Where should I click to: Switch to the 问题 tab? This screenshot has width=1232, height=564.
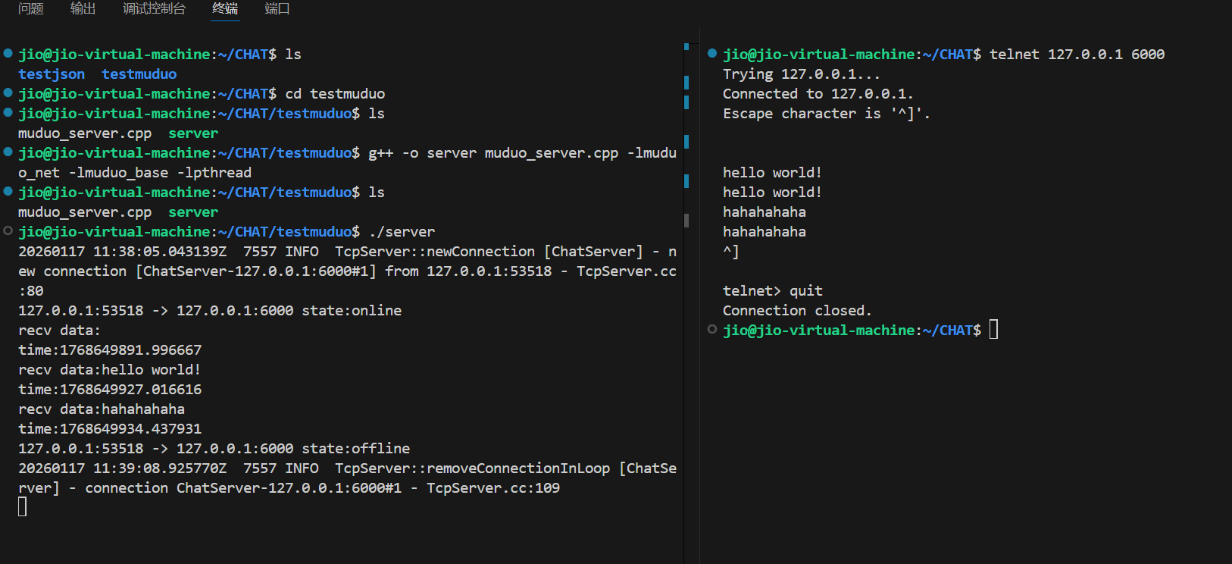click(x=31, y=8)
